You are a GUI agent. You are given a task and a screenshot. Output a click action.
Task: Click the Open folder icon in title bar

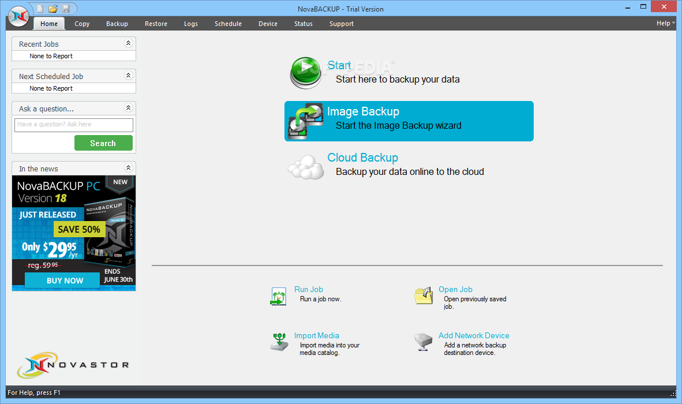(x=53, y=9)
